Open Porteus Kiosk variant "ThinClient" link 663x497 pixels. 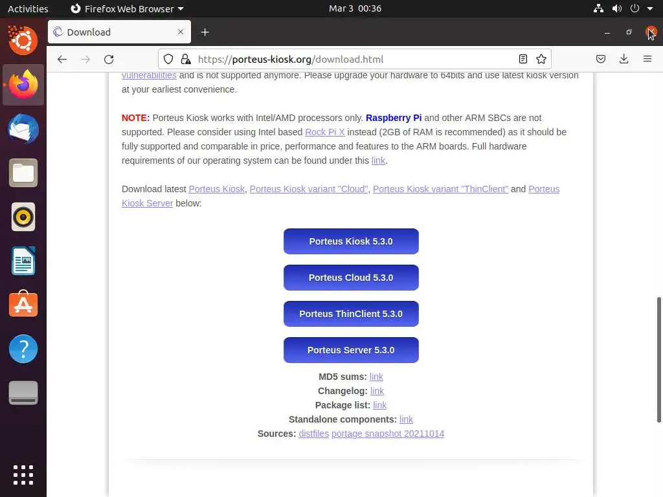[440, 189]
